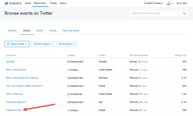Open the Tweets section
This screenshot has width=193, height=116.
[53, 3]
